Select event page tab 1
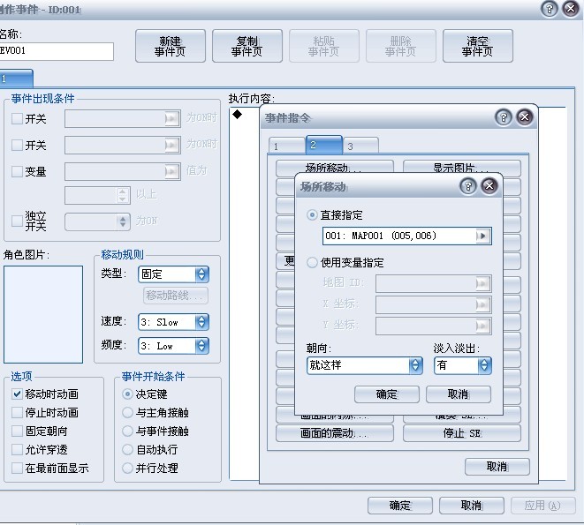584x525 pixels. pyautogui.click(x=16, y=79)
